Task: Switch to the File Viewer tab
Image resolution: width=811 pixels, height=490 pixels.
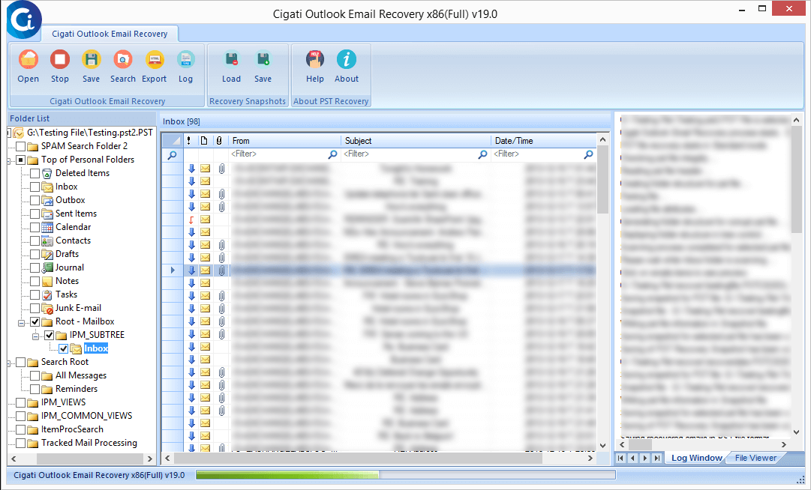Action: point(755,458)
